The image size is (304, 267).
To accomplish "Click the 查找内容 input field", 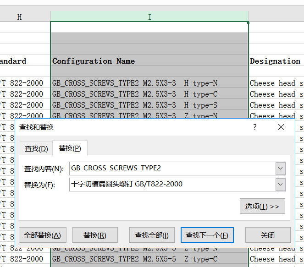I will [x=172, y=168].
